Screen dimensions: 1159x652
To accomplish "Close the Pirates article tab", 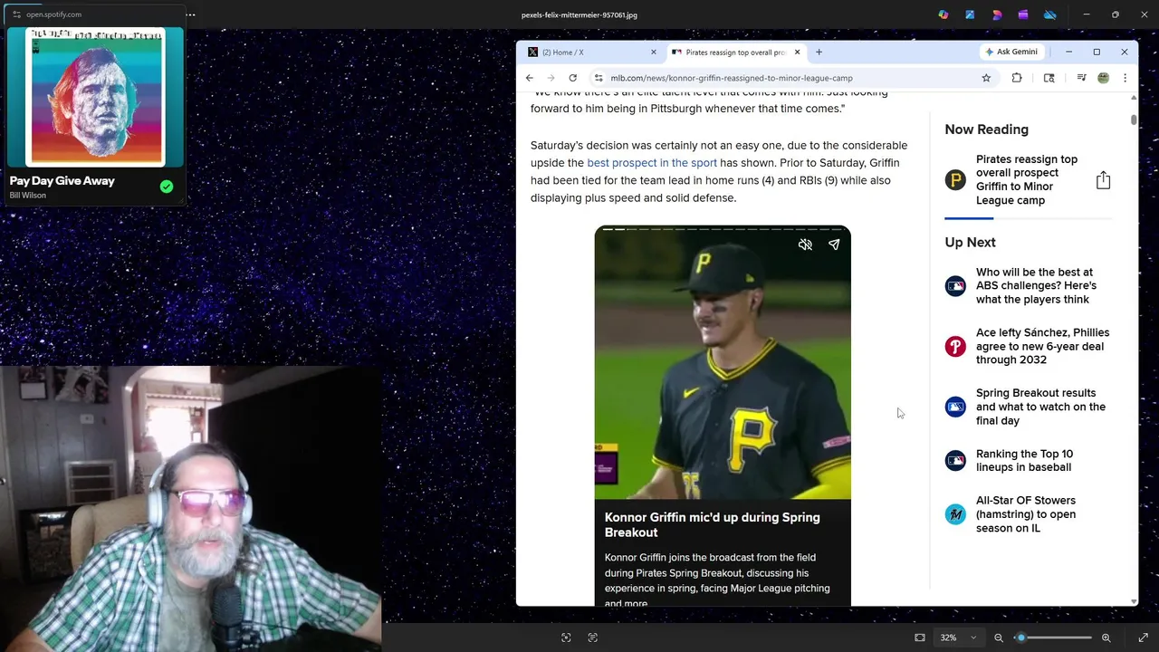I will [797, 53].
